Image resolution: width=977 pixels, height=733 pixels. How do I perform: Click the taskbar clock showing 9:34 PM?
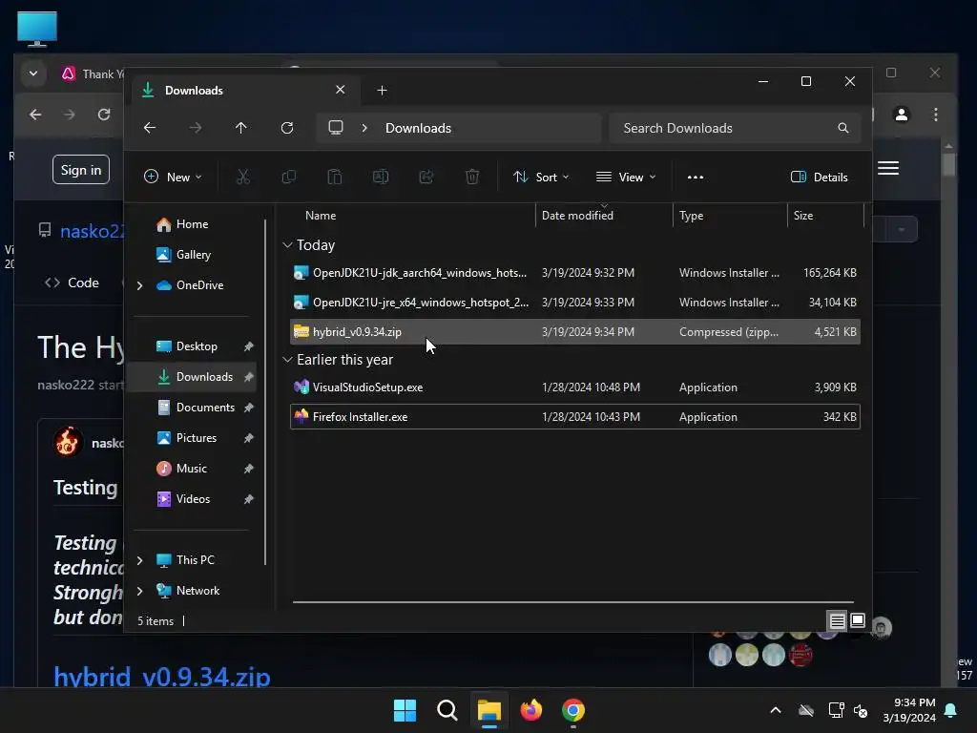(x=909, y=710)
